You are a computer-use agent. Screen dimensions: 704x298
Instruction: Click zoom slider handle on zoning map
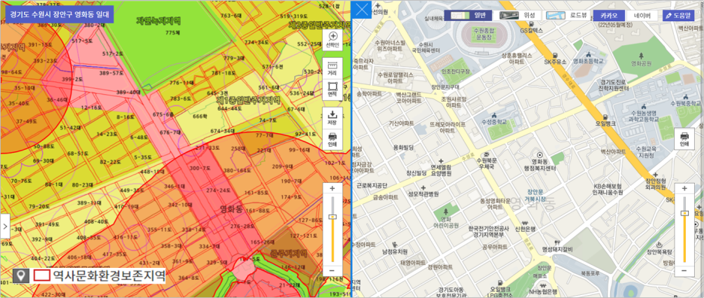click(x=332, y=217)
